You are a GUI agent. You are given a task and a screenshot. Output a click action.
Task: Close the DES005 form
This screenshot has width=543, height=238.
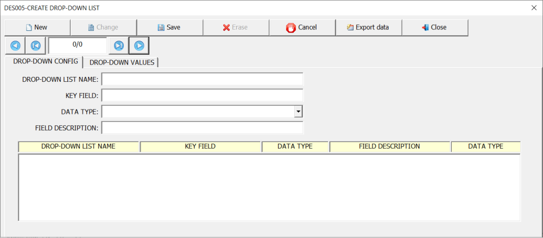pyautogui.click(x=434, y=27)
